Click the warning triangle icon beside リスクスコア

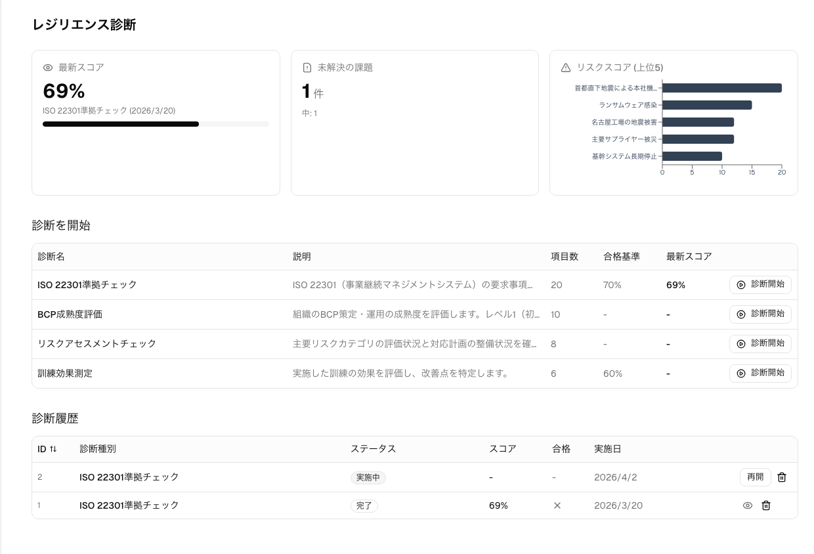[x=566, y=68]
